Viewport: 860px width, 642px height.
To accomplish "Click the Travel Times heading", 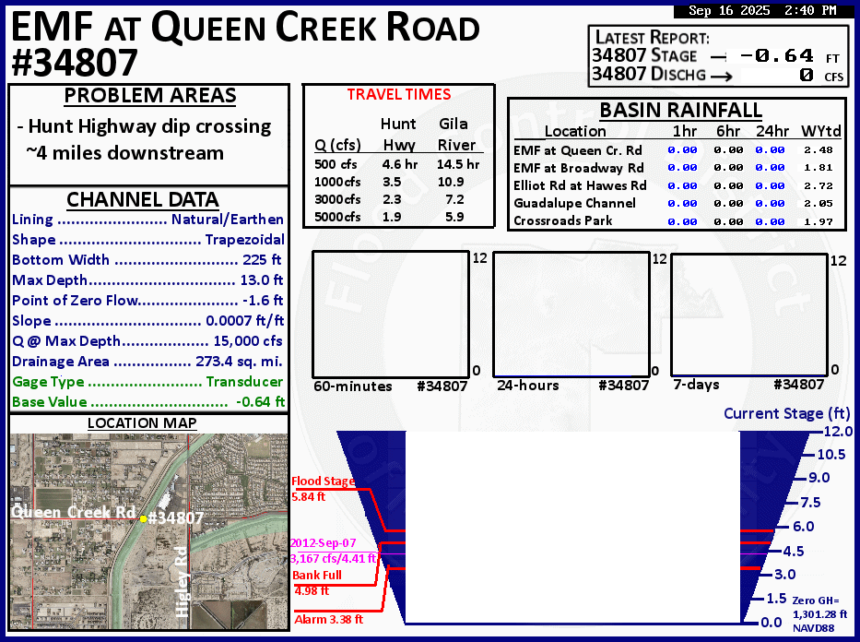I will [x=399, y=94].
